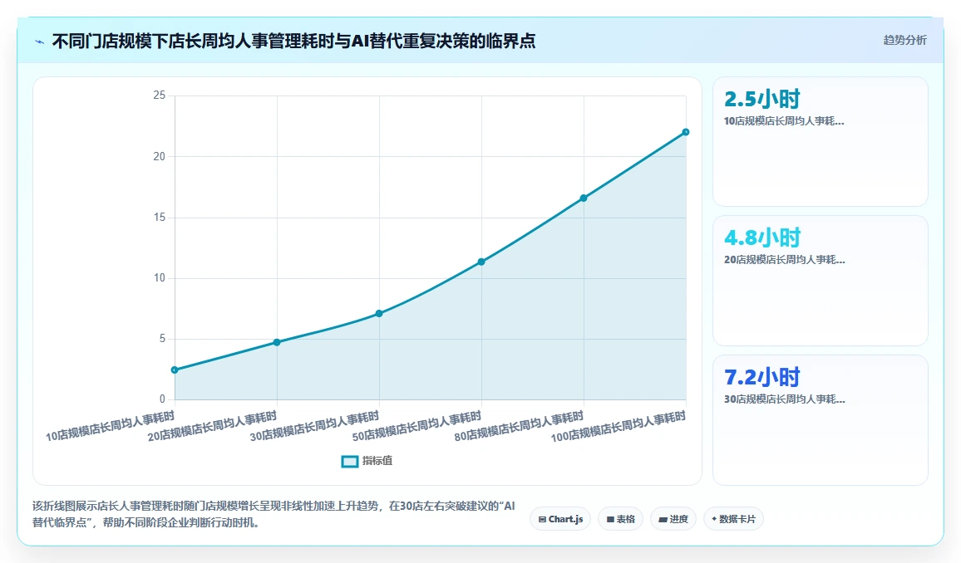Click the 10店规模 data point on the line
The width and height of the screenshot is (961, 563).
(175, 370)
